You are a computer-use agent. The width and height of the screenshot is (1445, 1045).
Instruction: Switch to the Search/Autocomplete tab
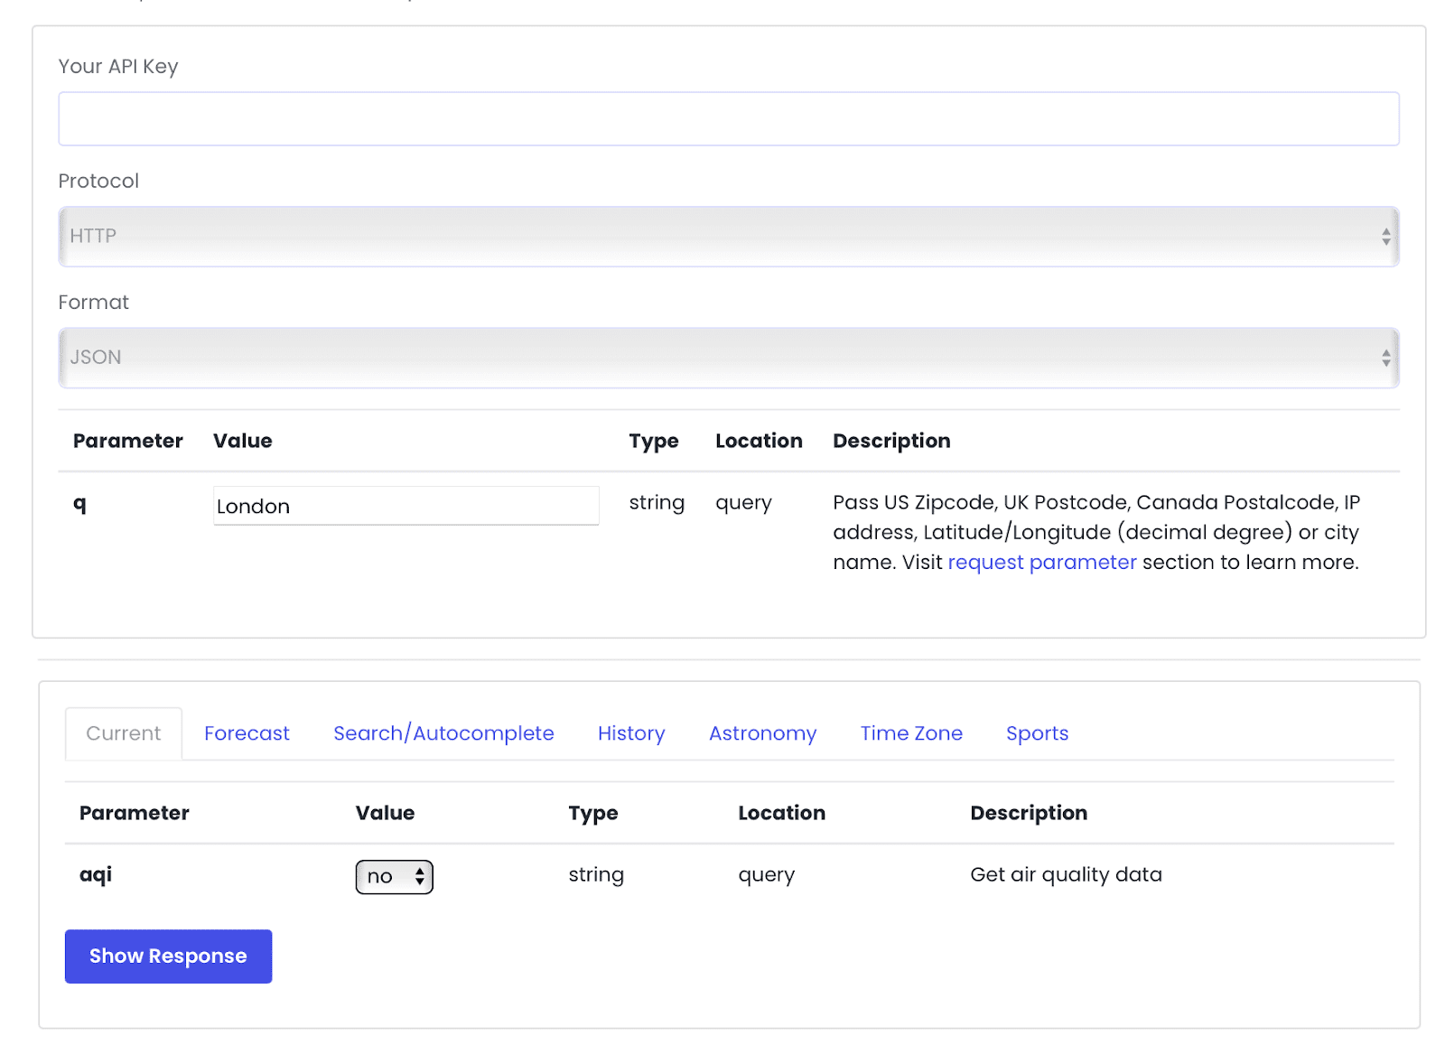(443, 733)
